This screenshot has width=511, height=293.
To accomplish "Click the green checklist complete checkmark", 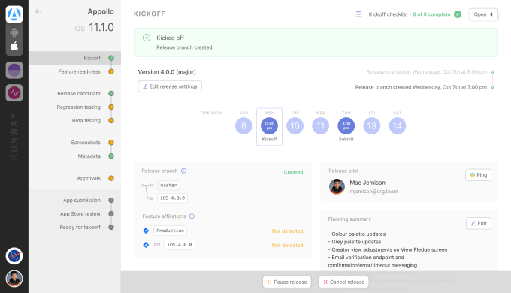I will click(x=458, y=14).
